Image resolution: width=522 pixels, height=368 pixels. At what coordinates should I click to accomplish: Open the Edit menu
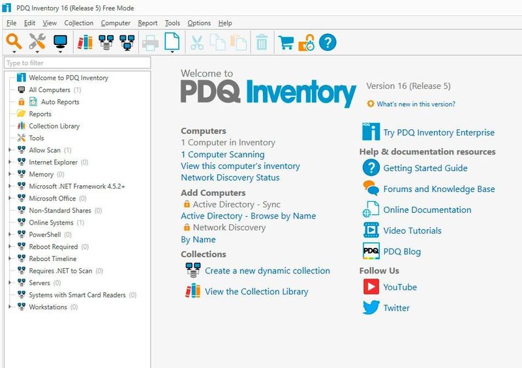tap(29, 23)
